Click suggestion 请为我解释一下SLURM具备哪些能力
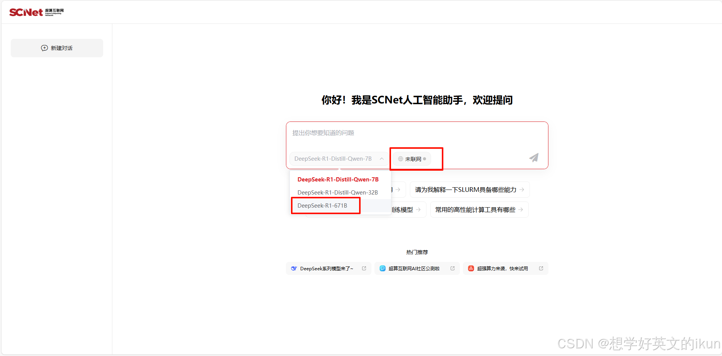722x356 pixels. pyautogui.click(x=466, y=190)
